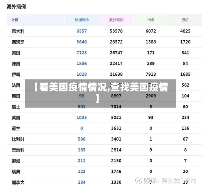Image resolution: width=202 pixels, height=187 pixels.
Task: Click deaths value 84
Action: click(x=185, y=63)
